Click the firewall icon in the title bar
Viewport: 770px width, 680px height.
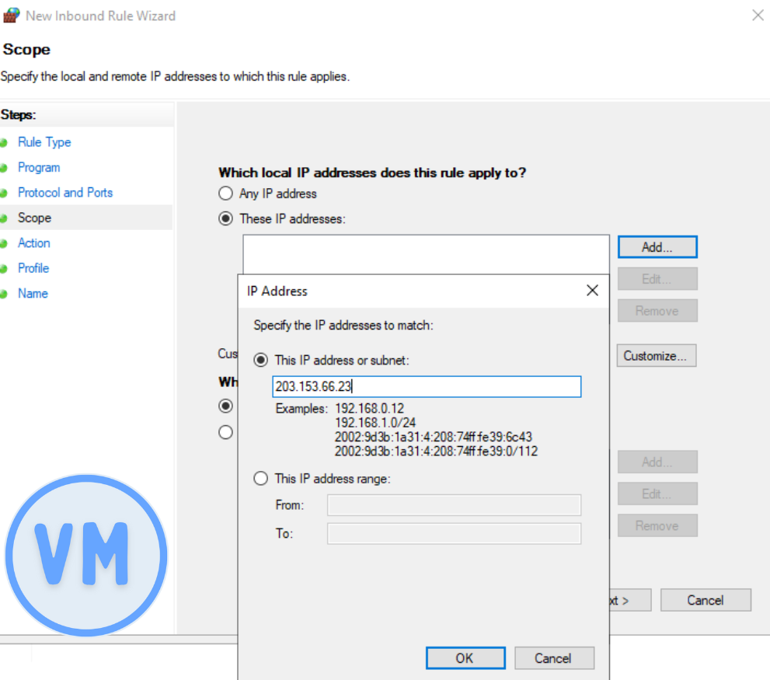pyautogui.click(x=12, y=16)
